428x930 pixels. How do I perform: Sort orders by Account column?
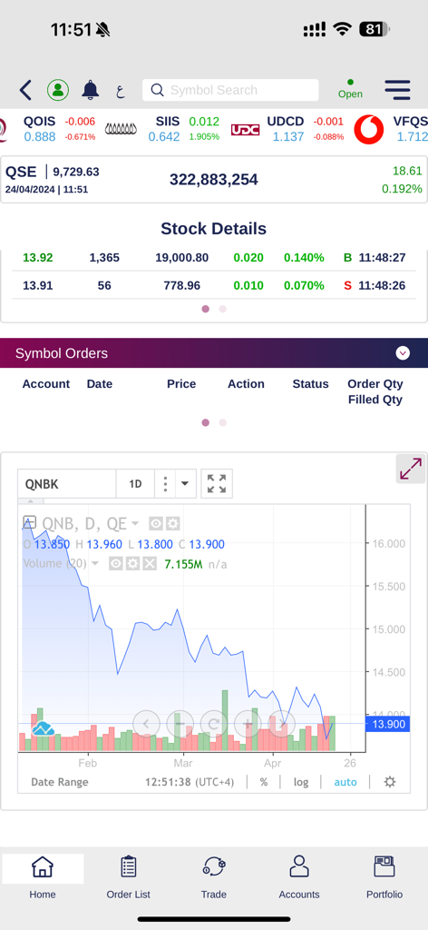[x=46, y=384]
